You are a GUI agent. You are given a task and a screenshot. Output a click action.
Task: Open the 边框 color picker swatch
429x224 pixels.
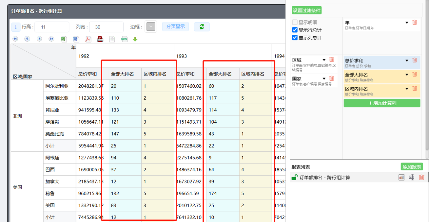[151, 27]
